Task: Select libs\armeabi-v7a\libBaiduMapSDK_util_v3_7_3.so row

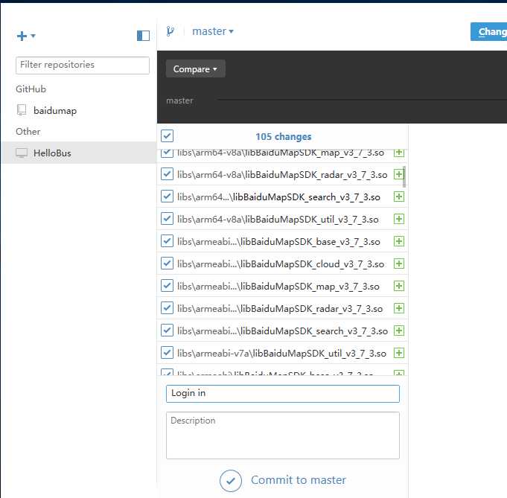Action: click(x=282, y=353)
